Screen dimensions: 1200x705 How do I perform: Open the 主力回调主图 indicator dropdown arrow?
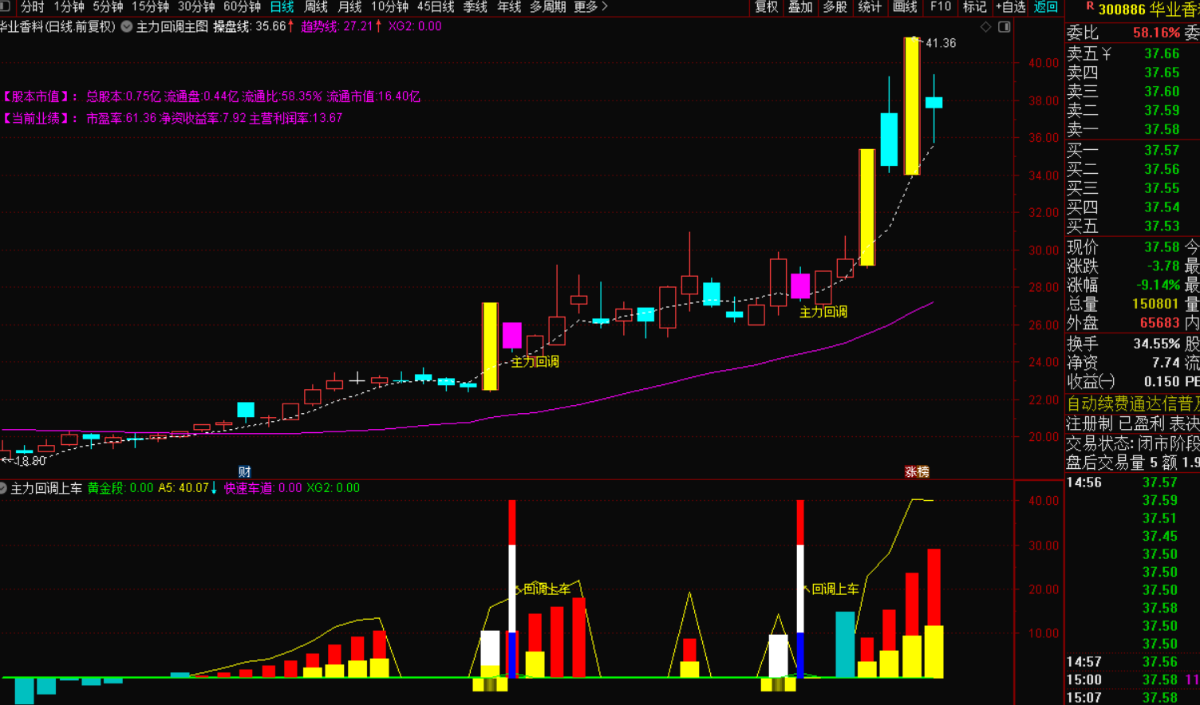[127, 26]
